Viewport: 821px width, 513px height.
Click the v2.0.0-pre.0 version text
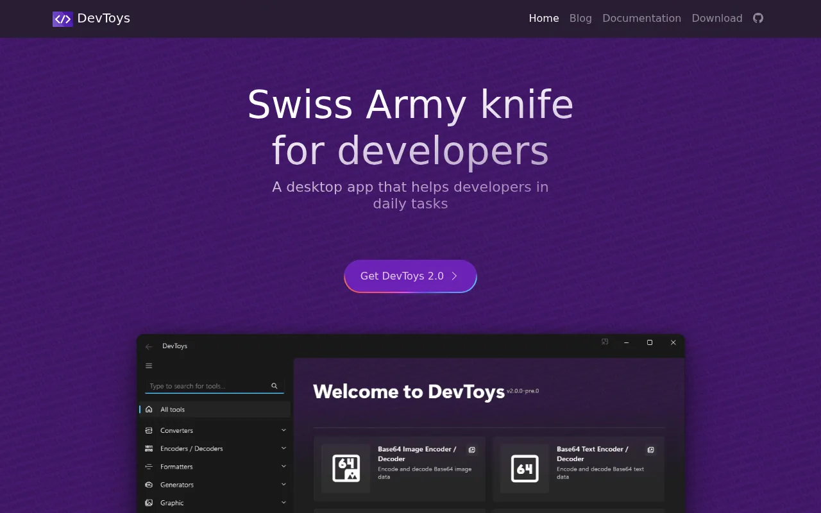[523, 391]
